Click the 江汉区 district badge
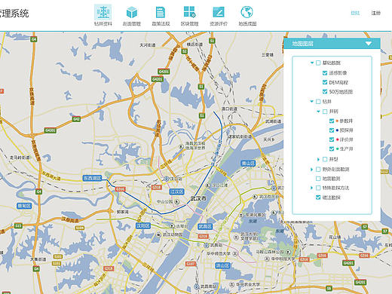The image size is (392, 294). [x=177, y=191]
